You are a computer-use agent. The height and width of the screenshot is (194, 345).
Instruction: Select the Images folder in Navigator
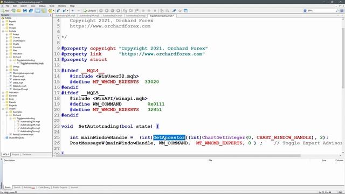coord(12,27)
